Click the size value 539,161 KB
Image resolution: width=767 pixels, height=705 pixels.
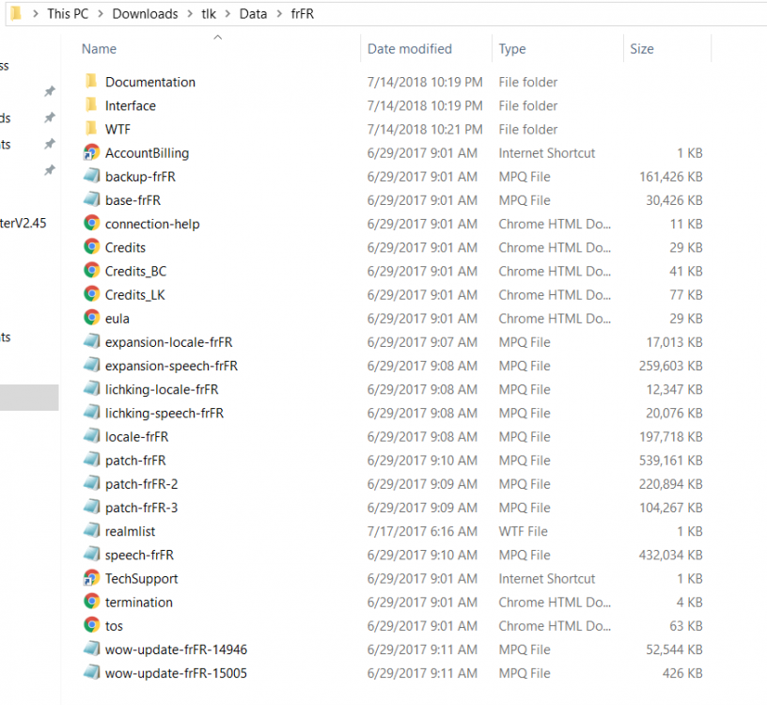point(670,461)
